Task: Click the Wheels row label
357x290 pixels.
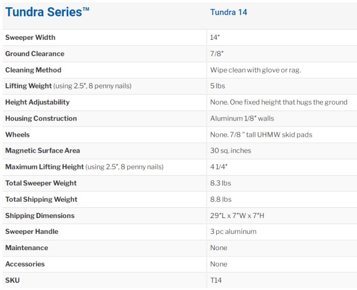Action: pos(17,135)
